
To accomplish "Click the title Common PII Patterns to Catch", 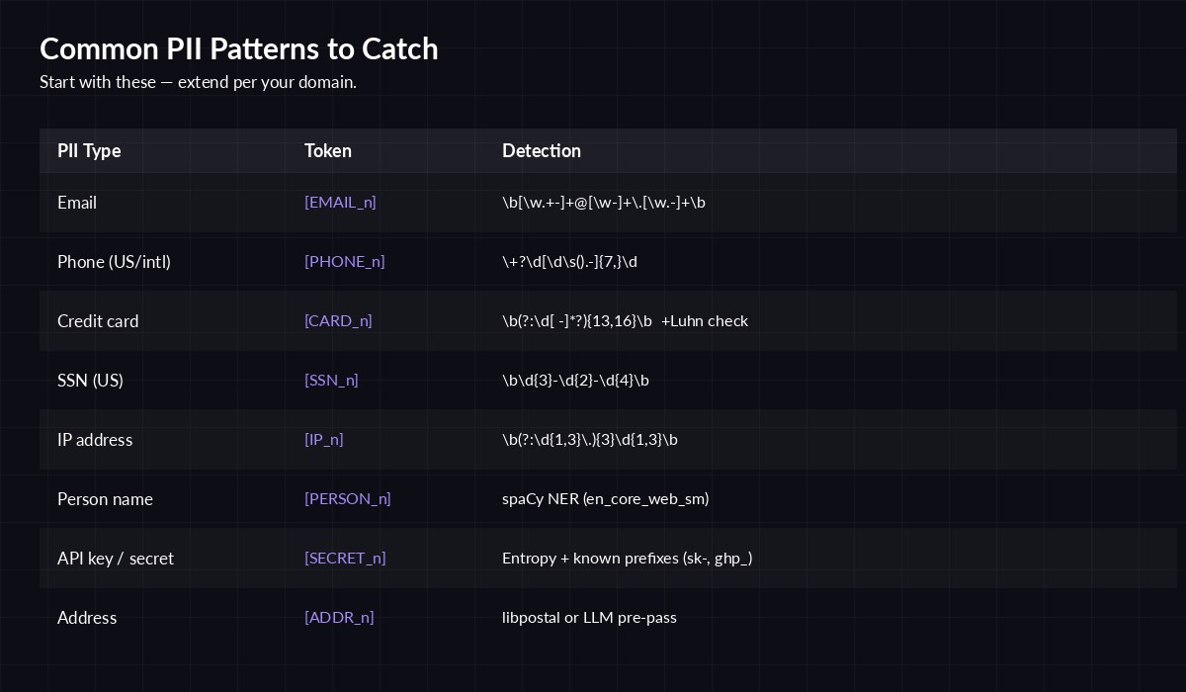I will point(238,48).
